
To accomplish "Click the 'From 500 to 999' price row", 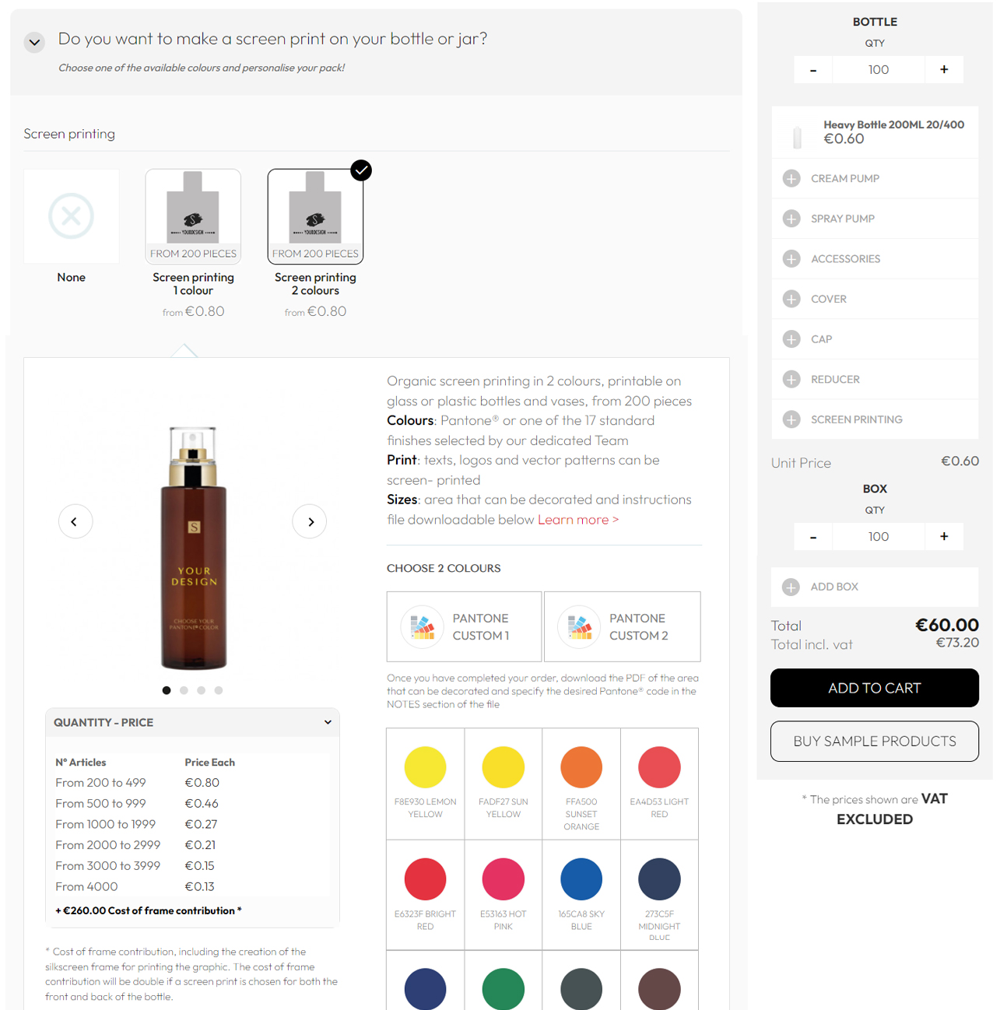I will coord(192,803).
